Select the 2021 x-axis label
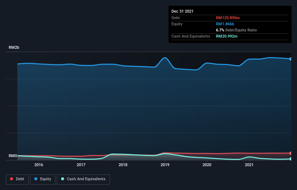Viewport: 297px width, 190px height. click(249, 165)
